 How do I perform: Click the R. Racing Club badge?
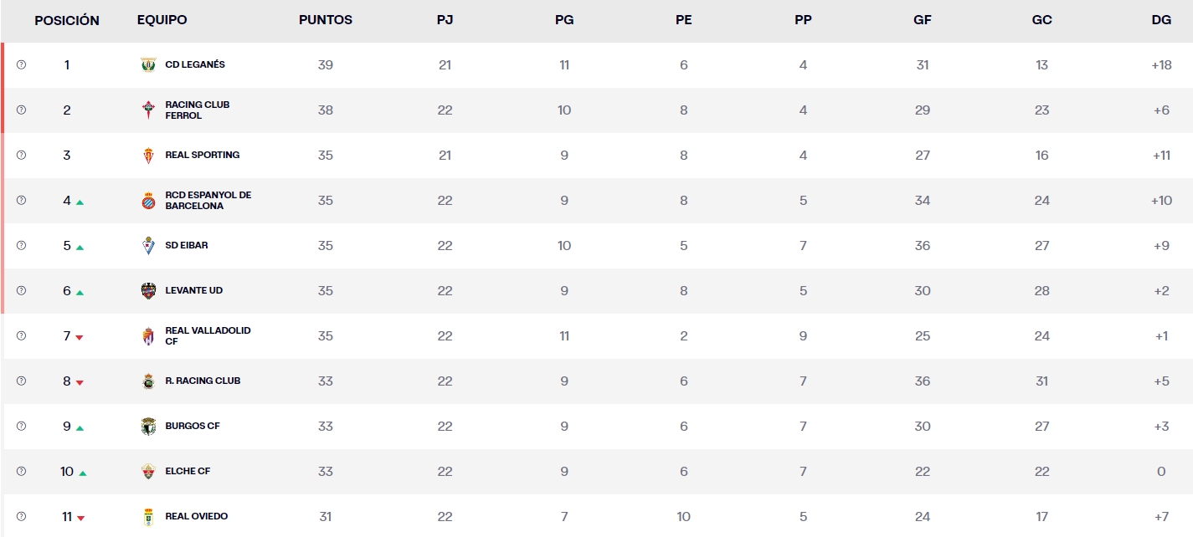[x=149, y=381]
